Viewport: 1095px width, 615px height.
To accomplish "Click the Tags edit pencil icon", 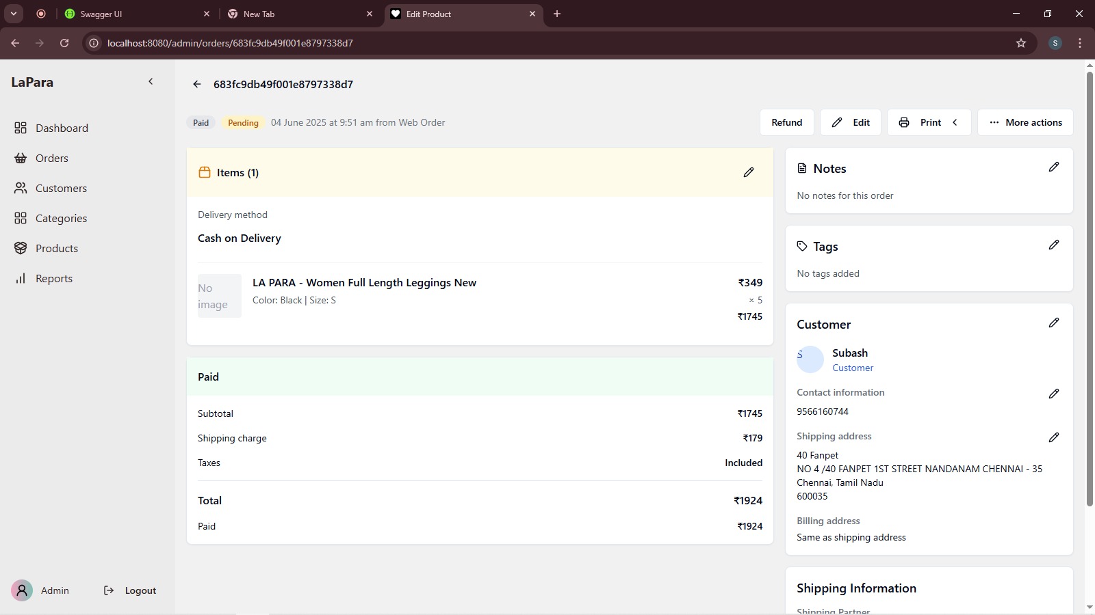I will [1053, 245].
